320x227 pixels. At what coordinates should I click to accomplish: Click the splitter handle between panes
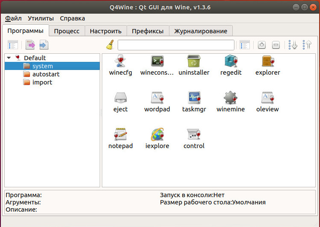click(x=101, y=113)
